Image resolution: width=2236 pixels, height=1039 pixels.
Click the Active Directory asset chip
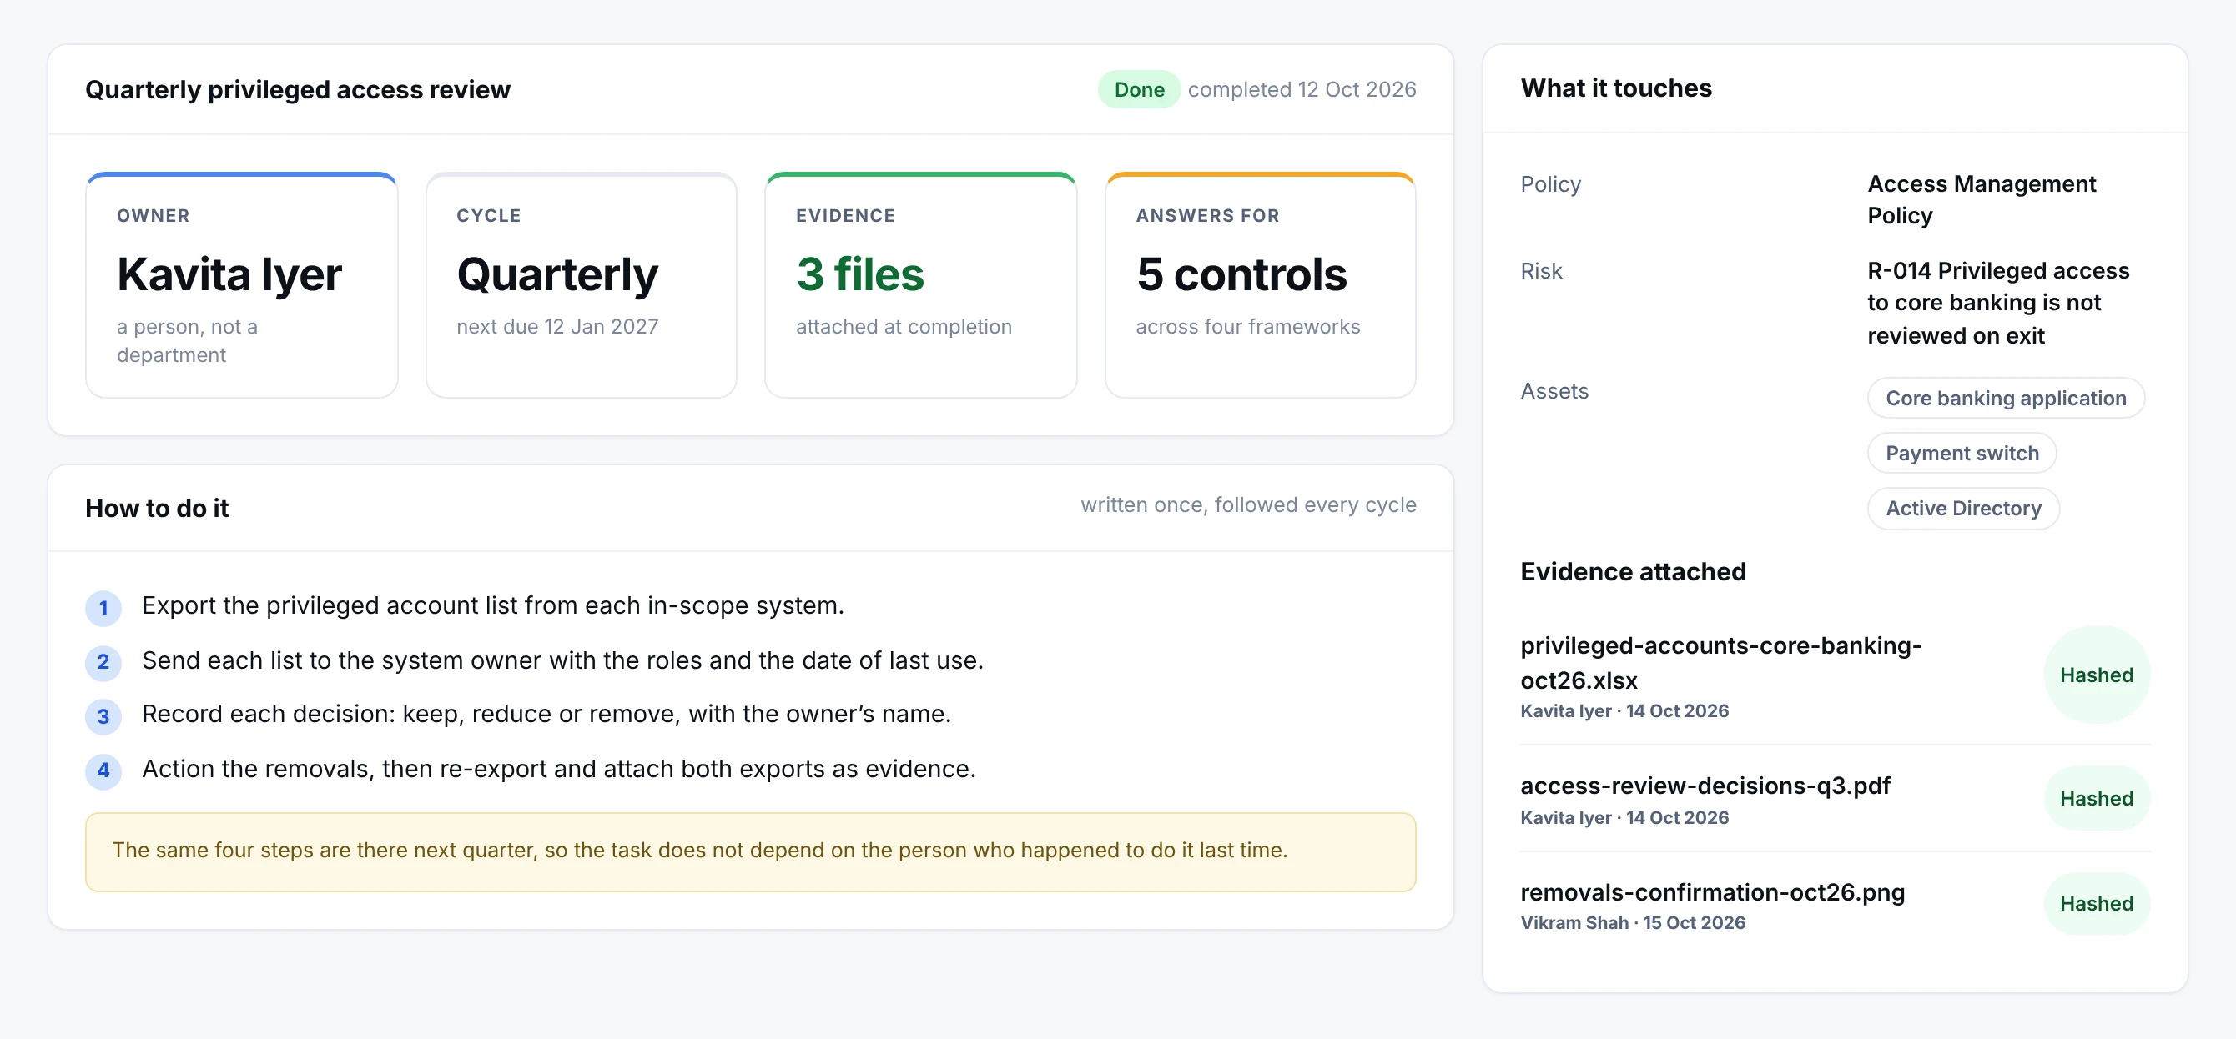(1963, 508)
